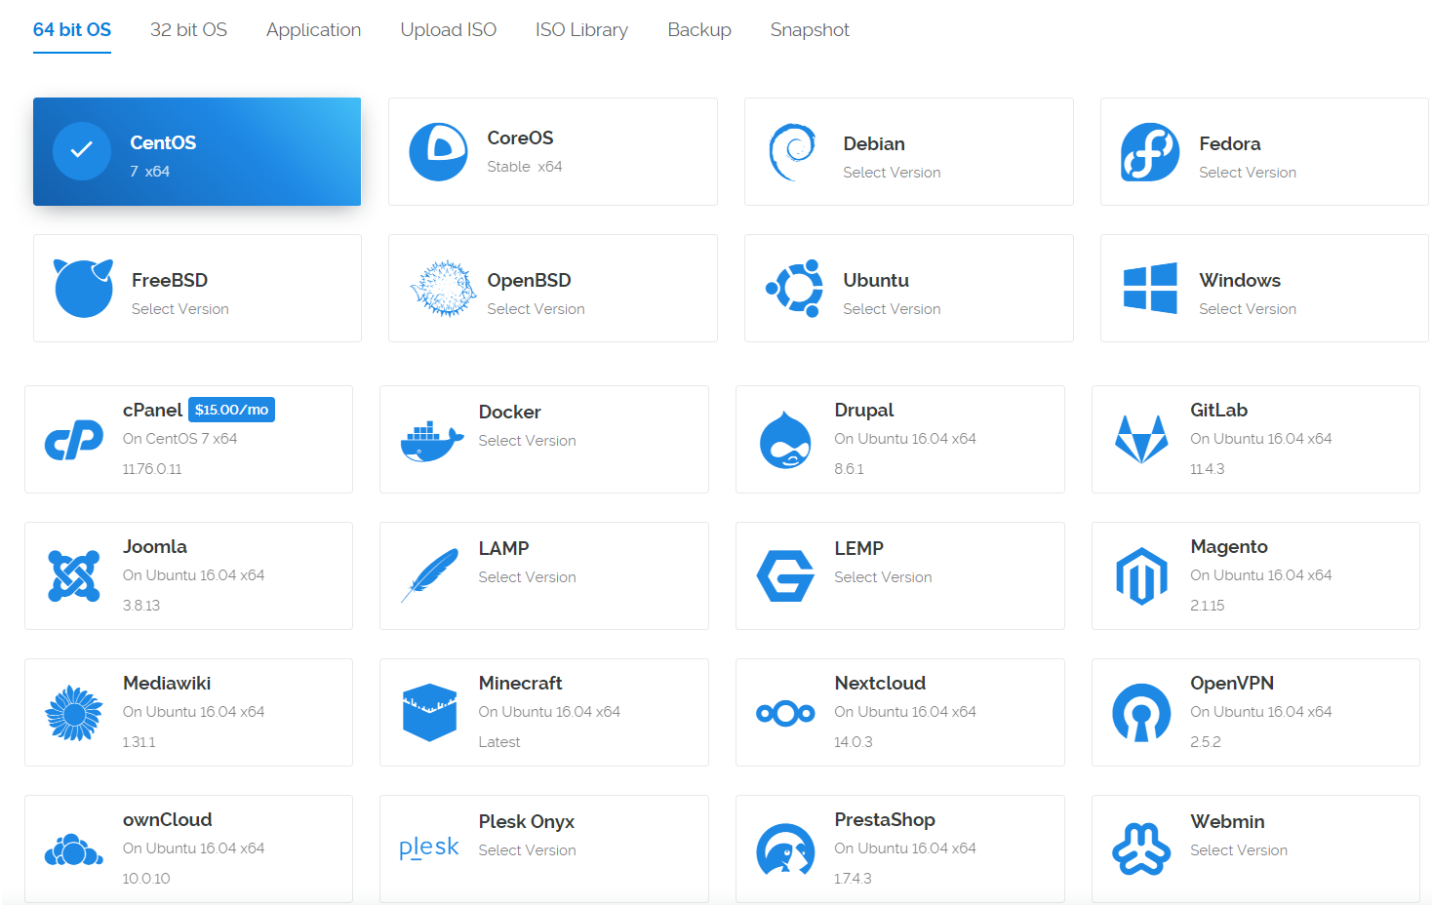Click the LAMP feather icon
The image size is (1432, 907).
pyautogui.click(x=430, y=575)
